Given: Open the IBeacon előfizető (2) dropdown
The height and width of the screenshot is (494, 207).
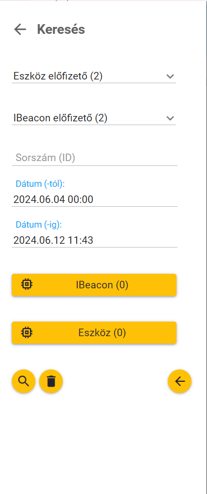Looking at the screenshot, I should tap(94, 118).
